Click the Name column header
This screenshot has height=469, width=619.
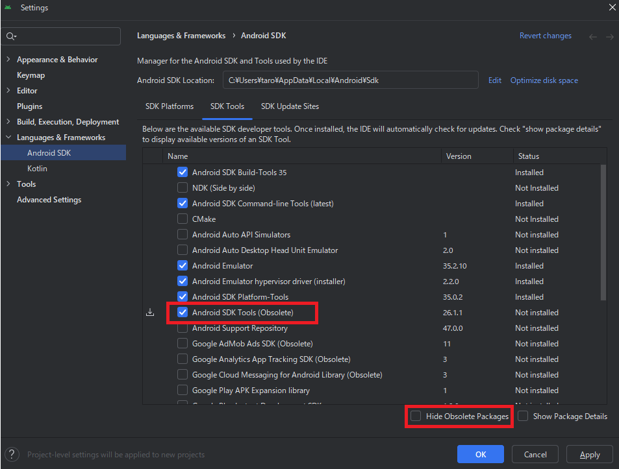click(x=301, y=156)
